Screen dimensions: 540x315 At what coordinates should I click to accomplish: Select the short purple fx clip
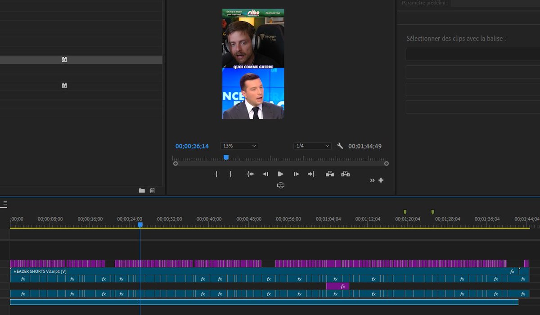(x=338, y=286)
